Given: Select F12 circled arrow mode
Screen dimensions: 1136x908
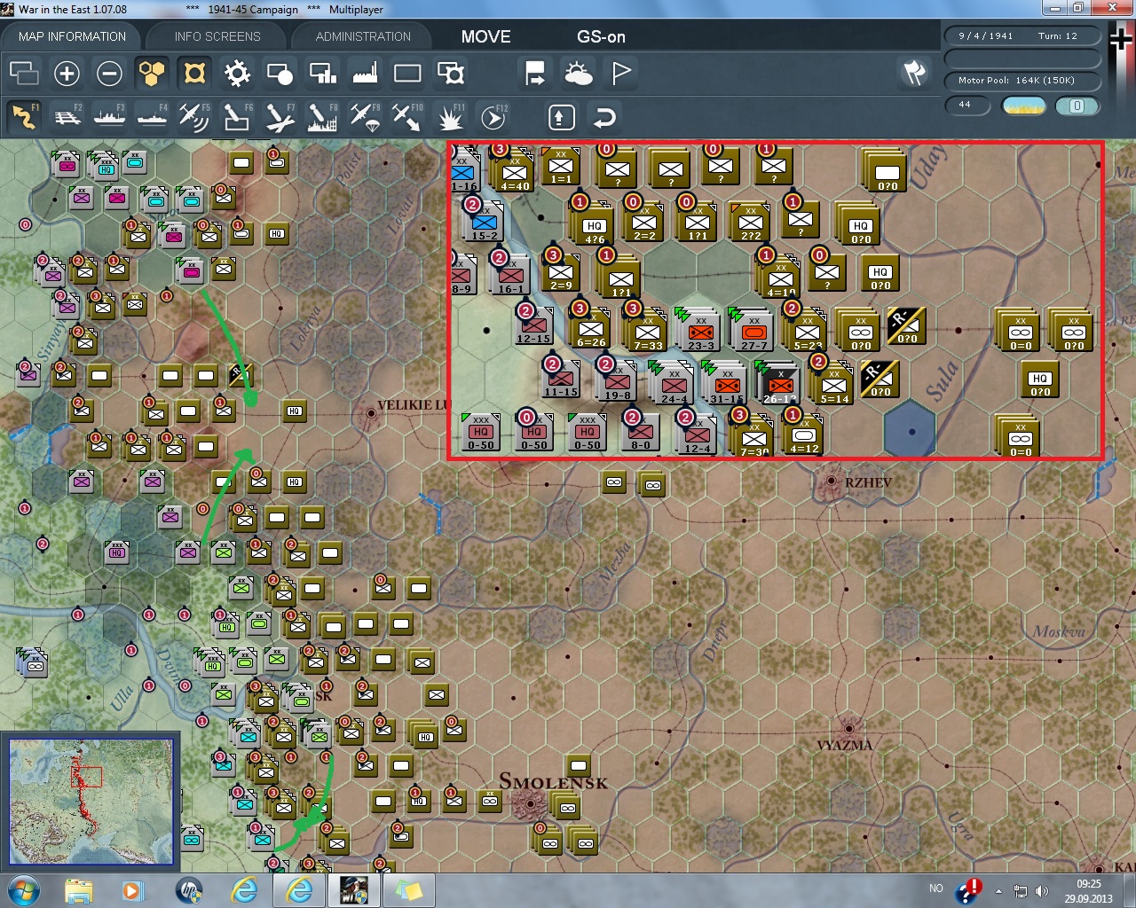Looking at the screenshot, I should 493,116.
